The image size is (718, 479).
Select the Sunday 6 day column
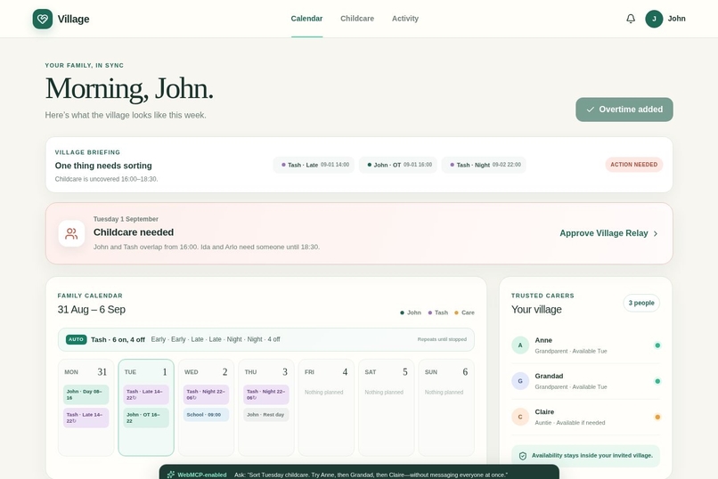pyautogui.click(x=446, y=408)
